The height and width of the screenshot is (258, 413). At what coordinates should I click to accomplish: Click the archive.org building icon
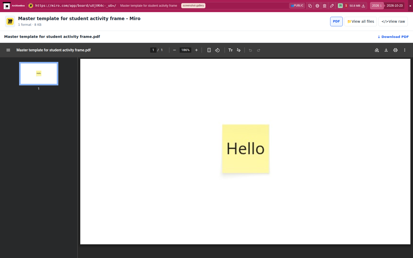(x=325, y=6)
